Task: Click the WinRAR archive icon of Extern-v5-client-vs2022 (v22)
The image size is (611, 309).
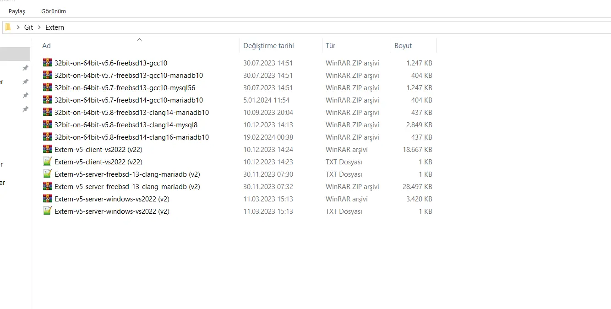Action: [47, 149]
